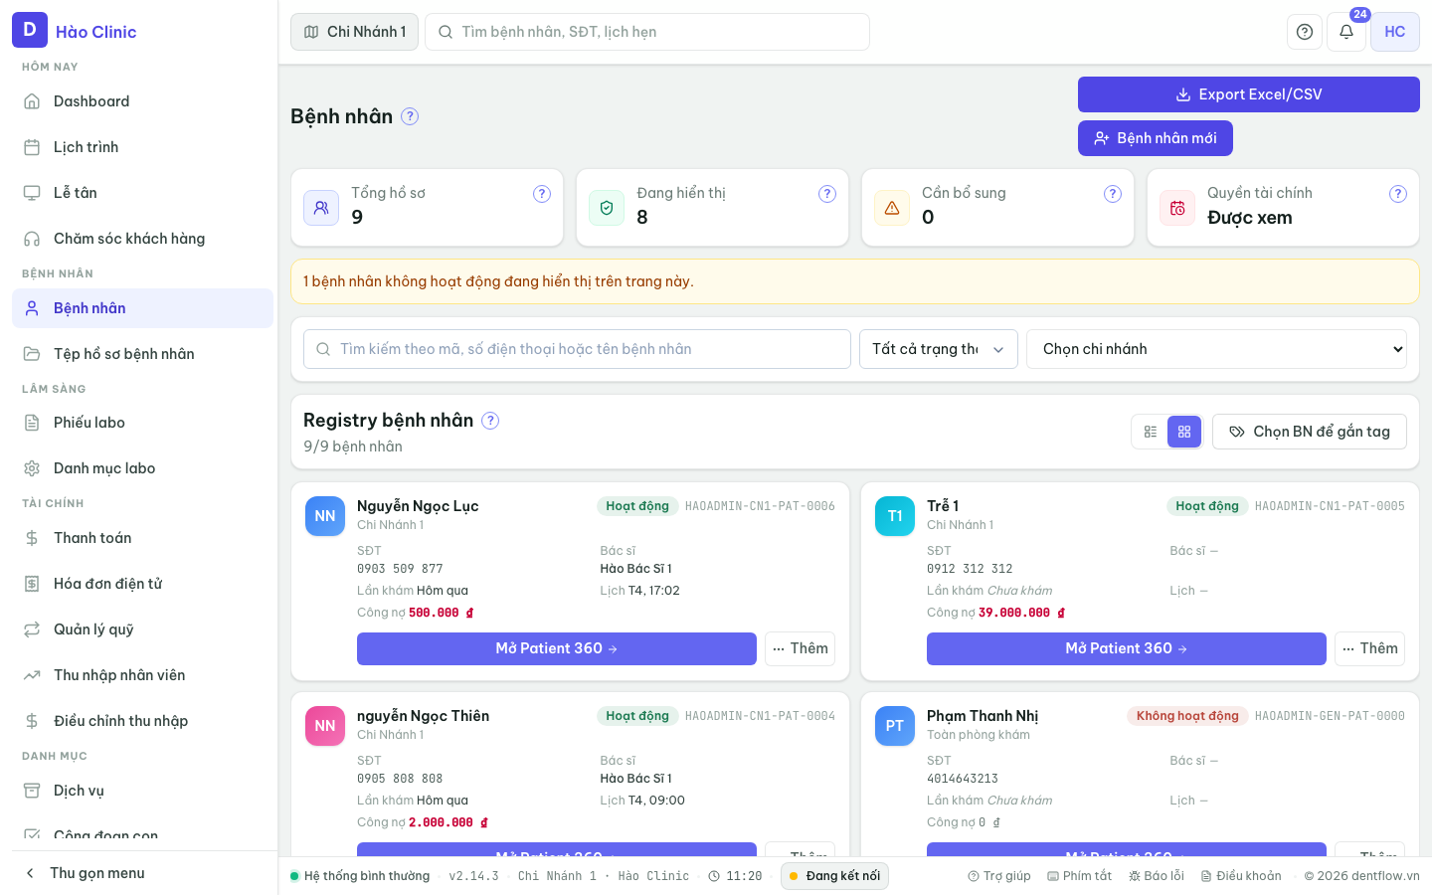Open the help question mark in top bar
The image size is (1432, 895).
coord(1305,32)
